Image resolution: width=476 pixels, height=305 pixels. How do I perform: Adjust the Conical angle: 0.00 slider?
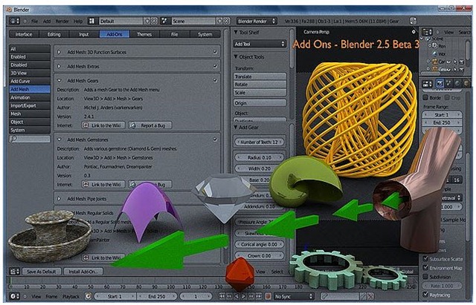pos(260,244)
